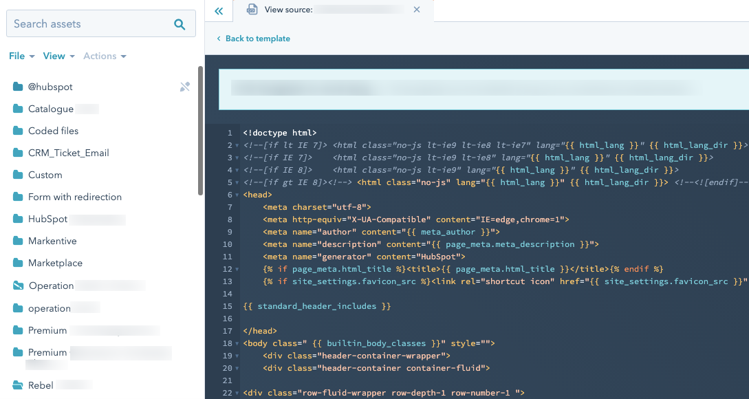This screenshot has width=749, height=399.
Task: Open the Catalogue folder
Action: [x=51, y=109]
